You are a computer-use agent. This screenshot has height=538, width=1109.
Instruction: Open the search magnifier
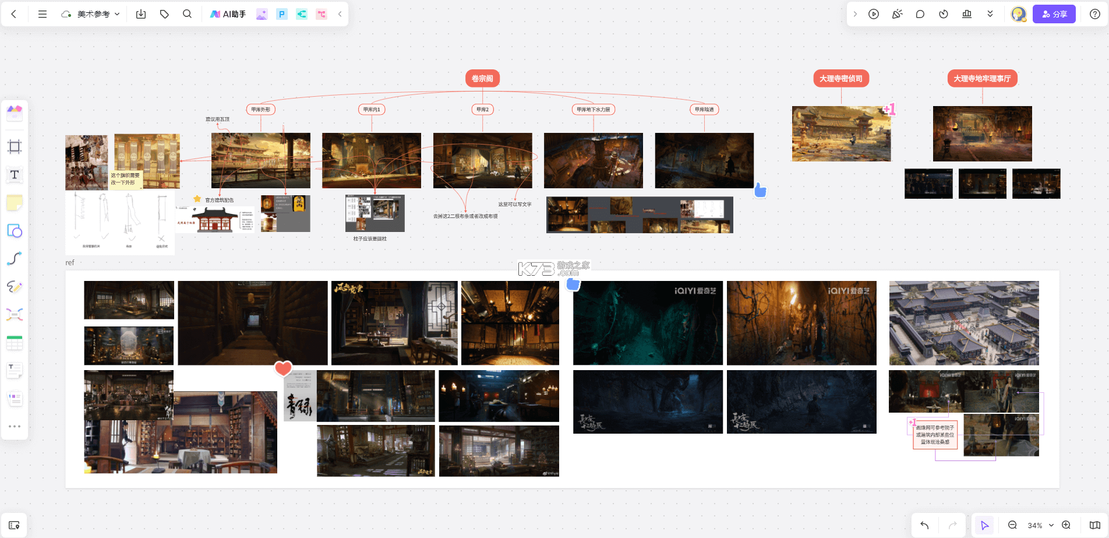pyautogui.click(x=187, y=14)
